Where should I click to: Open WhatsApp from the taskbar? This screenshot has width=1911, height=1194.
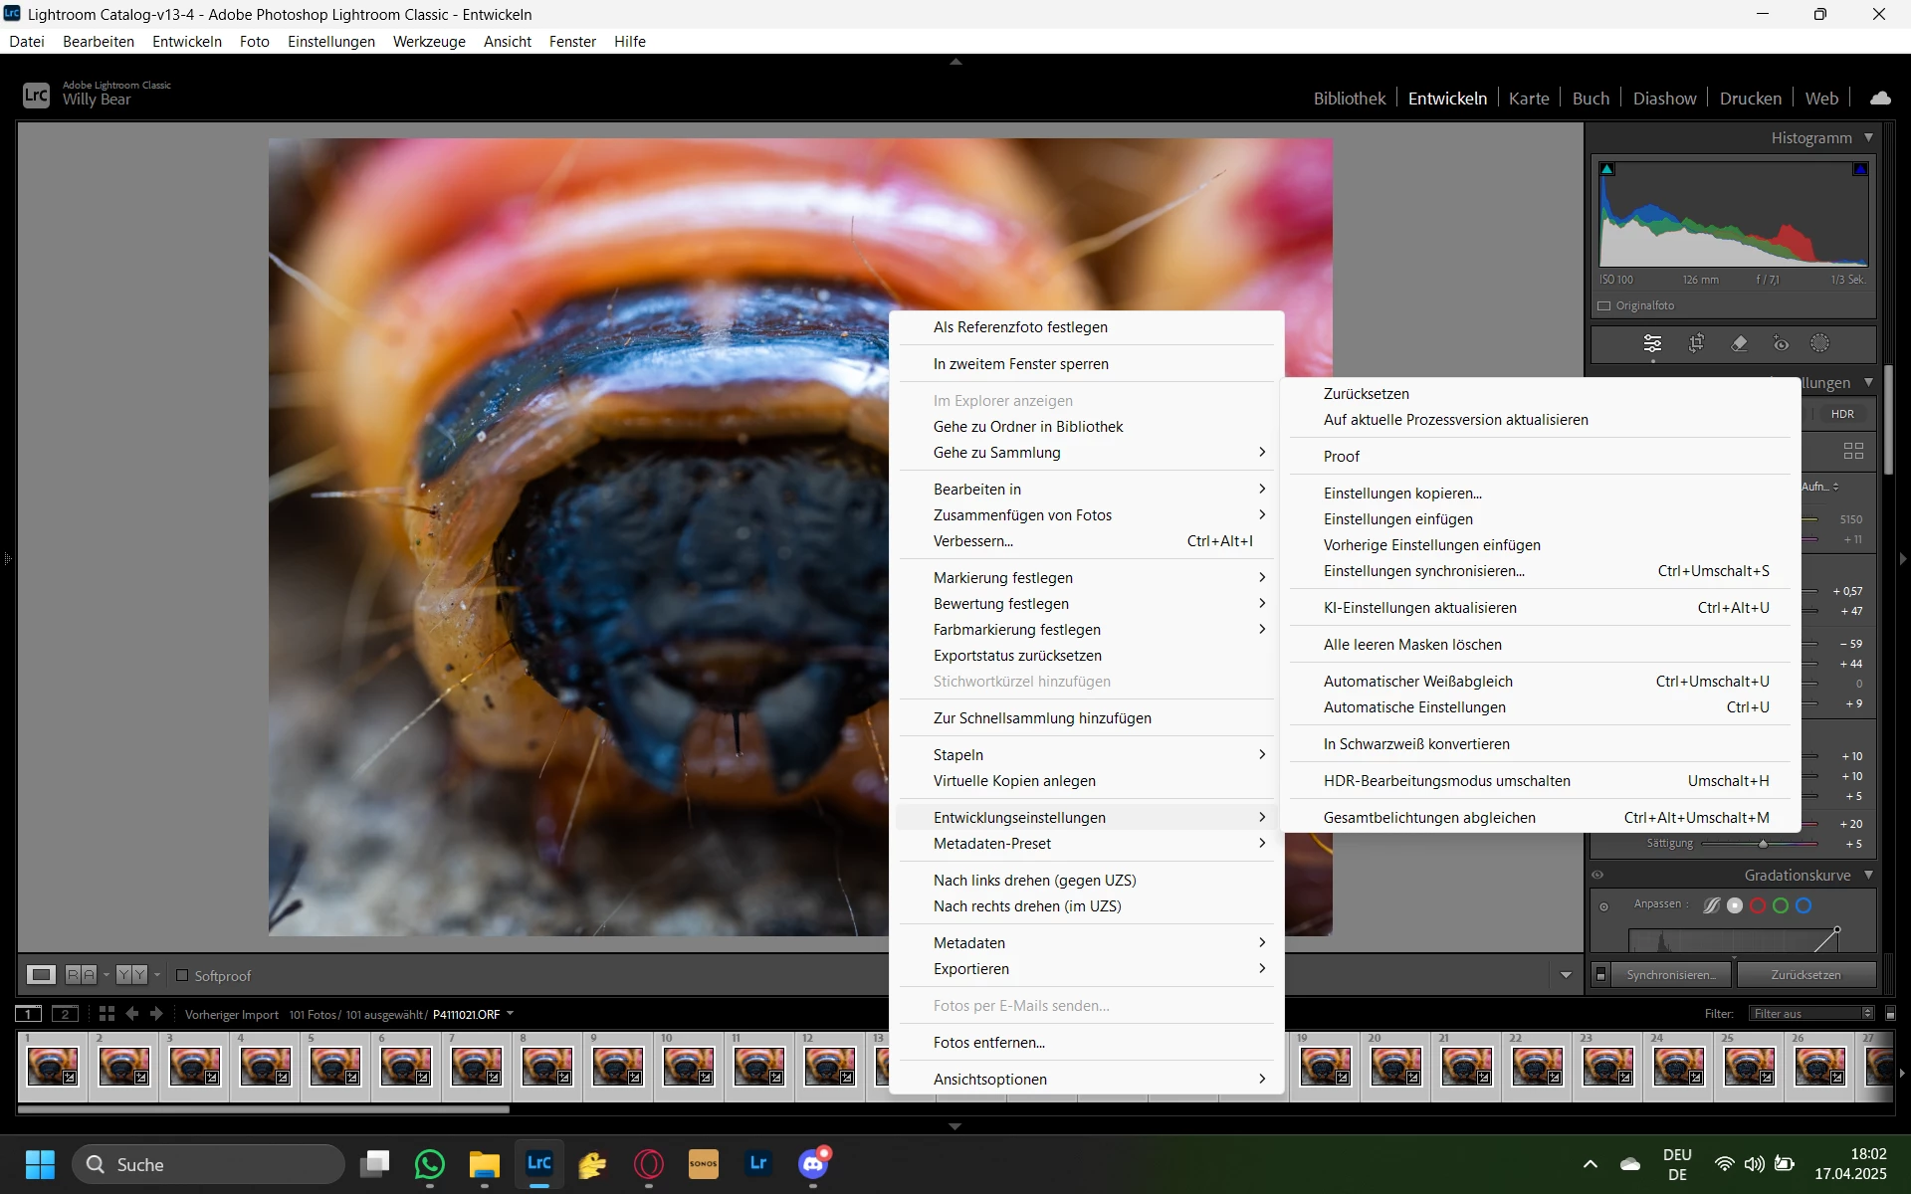coord(430,1164)
